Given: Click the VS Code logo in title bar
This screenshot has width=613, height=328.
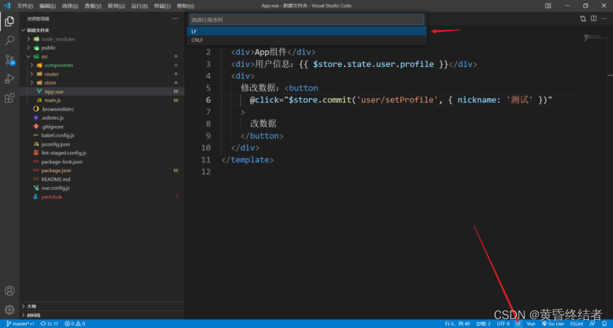Looking at the screenshot, I should click(7, 6).
